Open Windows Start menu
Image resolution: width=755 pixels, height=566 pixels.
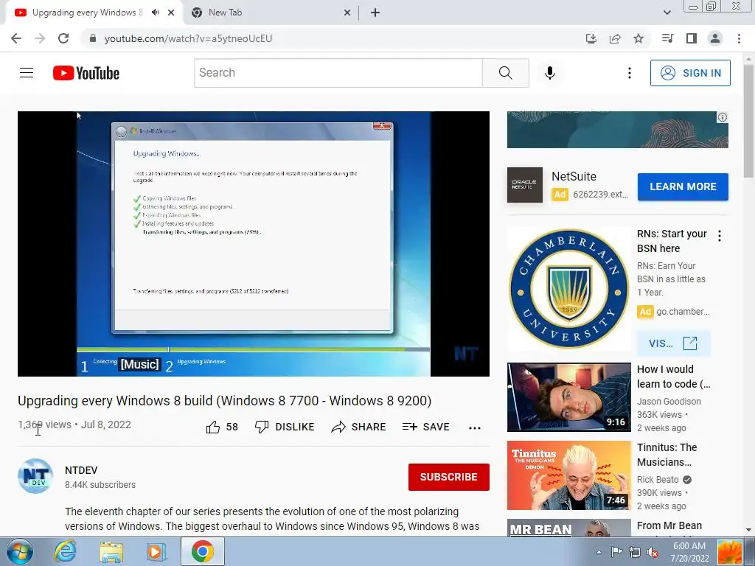click(20, 551)
